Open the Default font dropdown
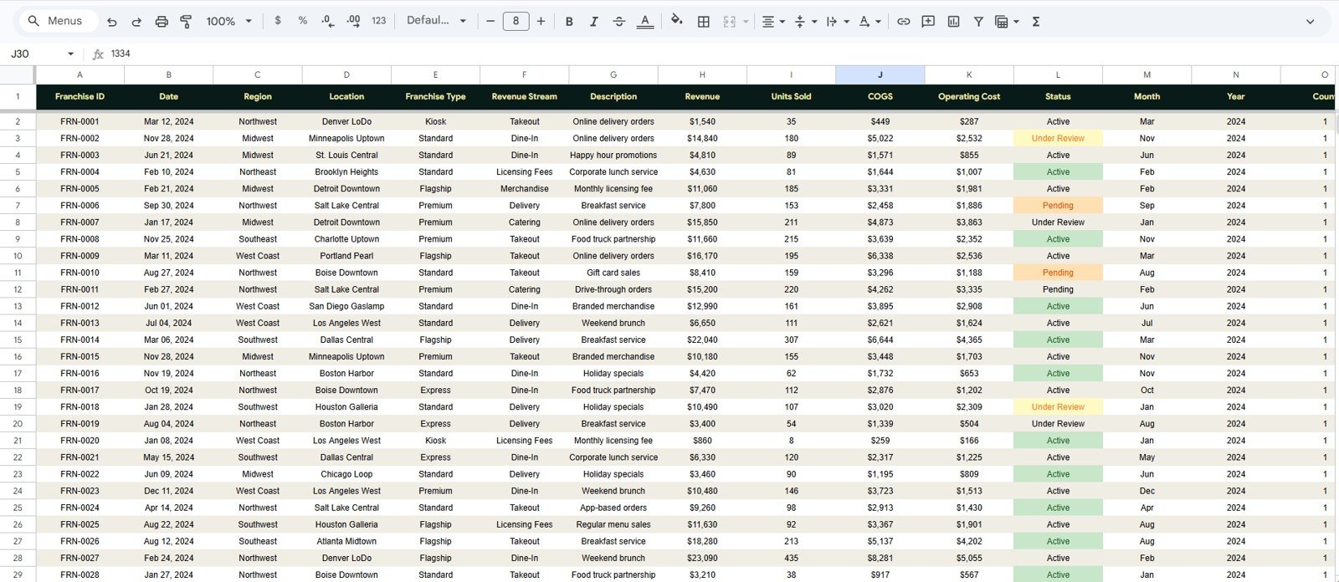1339x582 pixels. (x=436, y=21)
